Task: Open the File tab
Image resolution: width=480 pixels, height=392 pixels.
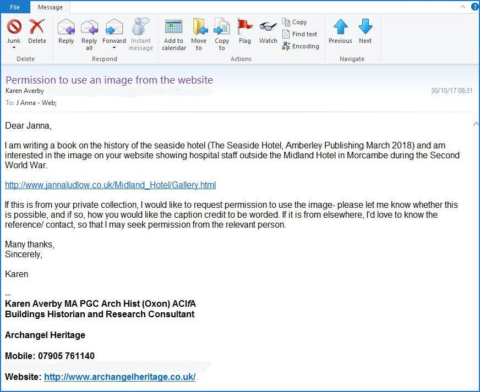Action: (15, 7)
